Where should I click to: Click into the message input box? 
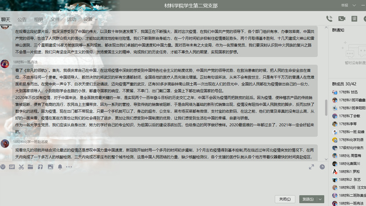[x=160, y=182]
